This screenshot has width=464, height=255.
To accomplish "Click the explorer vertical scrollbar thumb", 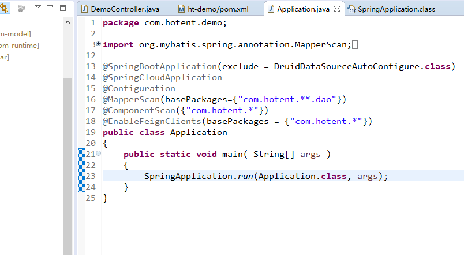I will 68,166.
